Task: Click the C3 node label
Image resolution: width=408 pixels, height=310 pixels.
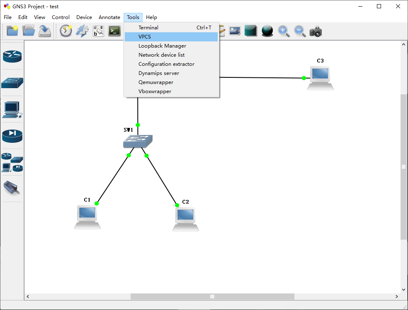Action: click(x=321, y=60)
